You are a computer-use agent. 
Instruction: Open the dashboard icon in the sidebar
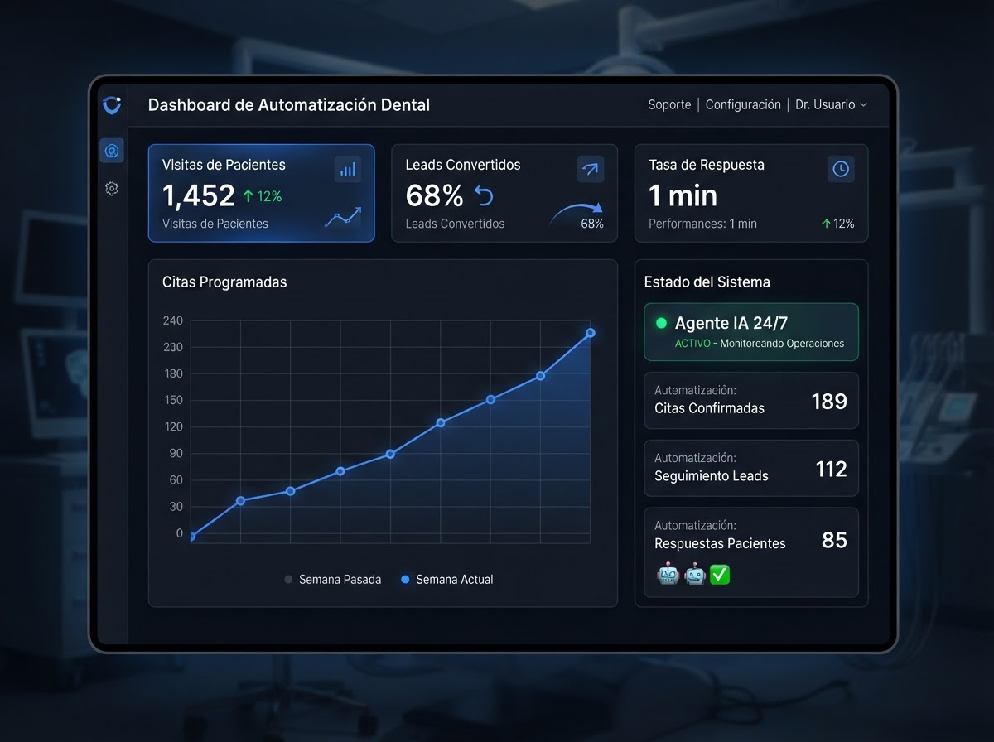click(x=112, y=150)
